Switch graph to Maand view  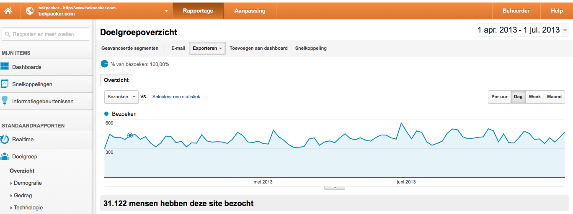click(554, 97)
